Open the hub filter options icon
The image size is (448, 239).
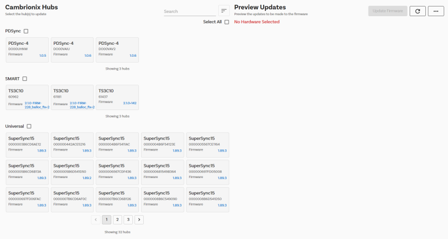coord(224,11)
